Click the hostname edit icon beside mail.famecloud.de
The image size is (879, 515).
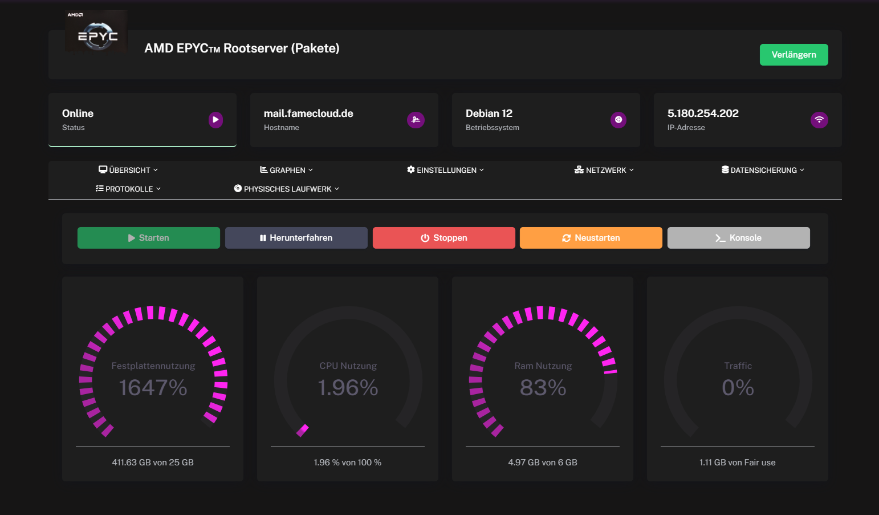416,120
